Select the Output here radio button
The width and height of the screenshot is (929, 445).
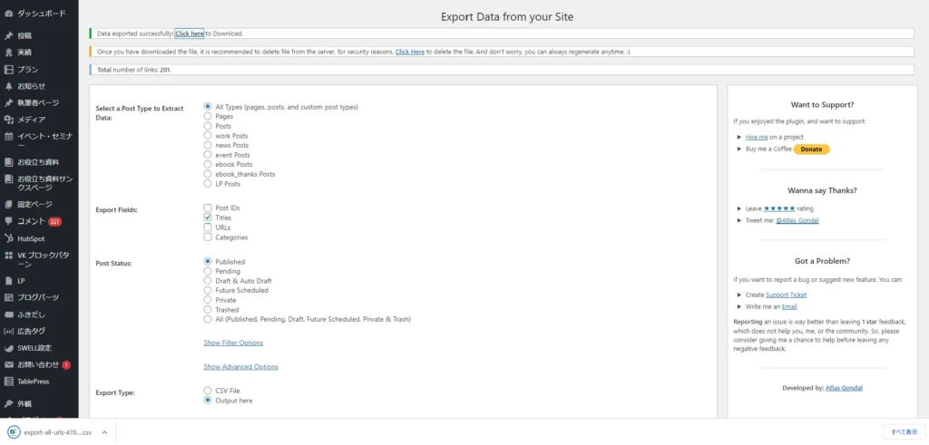(x=208, y=401)
